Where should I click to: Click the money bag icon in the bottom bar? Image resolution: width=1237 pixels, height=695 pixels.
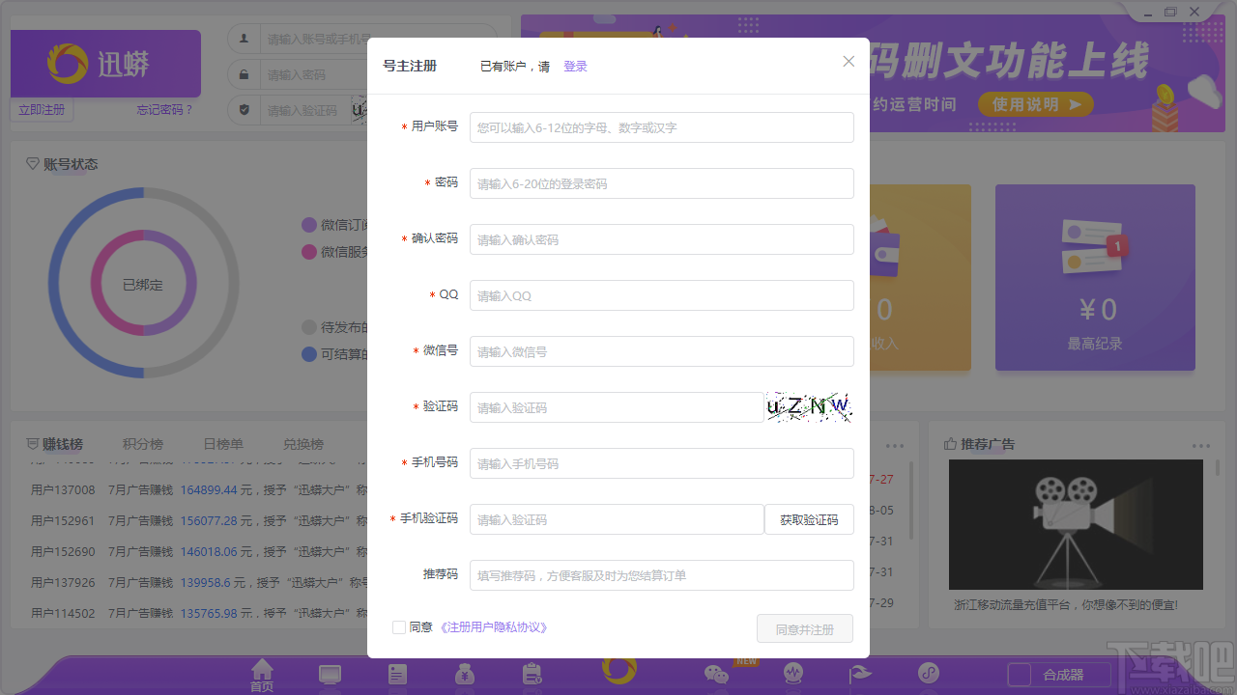(465, 674)
